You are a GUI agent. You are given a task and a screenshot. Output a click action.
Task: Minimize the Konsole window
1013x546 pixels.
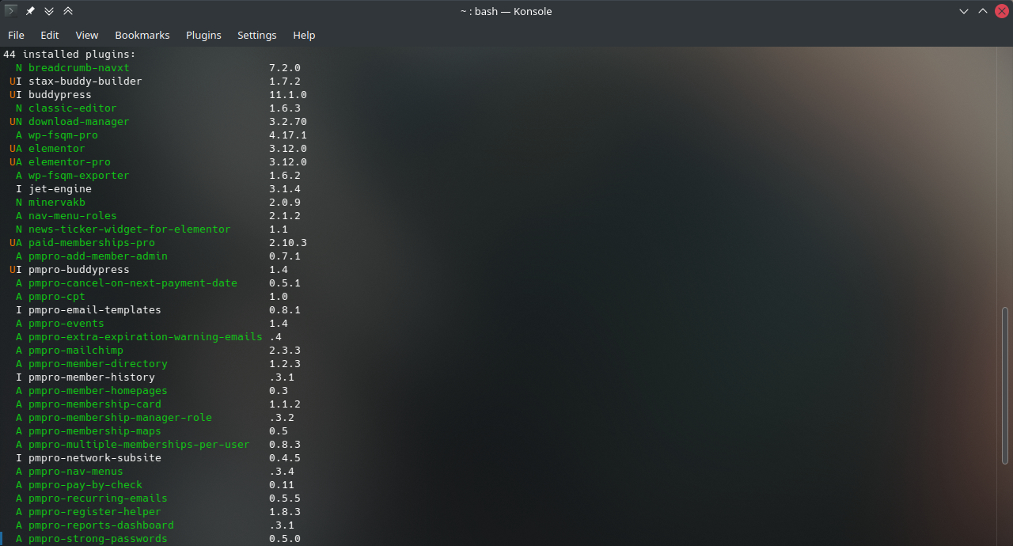(x=963, y=11)
